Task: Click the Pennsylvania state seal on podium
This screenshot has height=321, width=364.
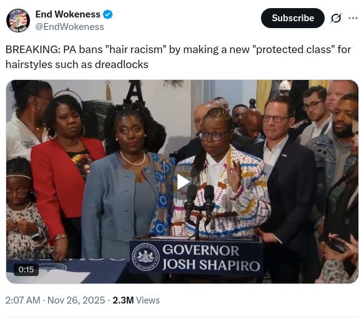Action: click(145, 257)
